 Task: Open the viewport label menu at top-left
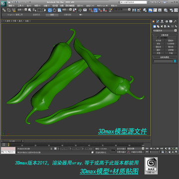coord(16,21)
